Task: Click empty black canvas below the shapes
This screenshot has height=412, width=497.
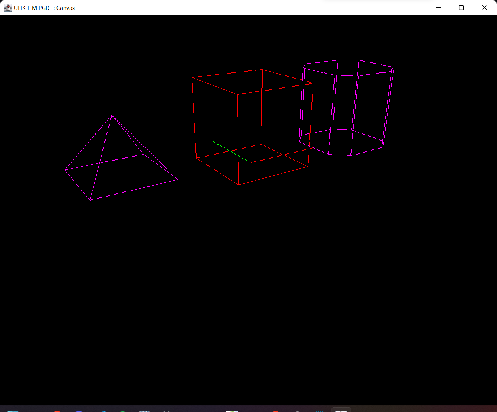Action: tap(248, 298)
